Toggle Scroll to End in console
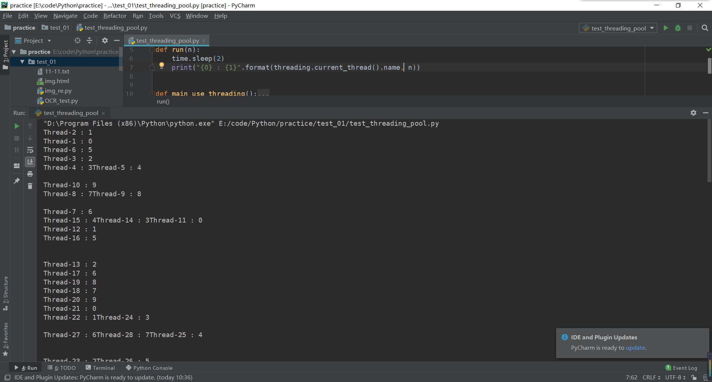The image size is (712, 382). 30,162
